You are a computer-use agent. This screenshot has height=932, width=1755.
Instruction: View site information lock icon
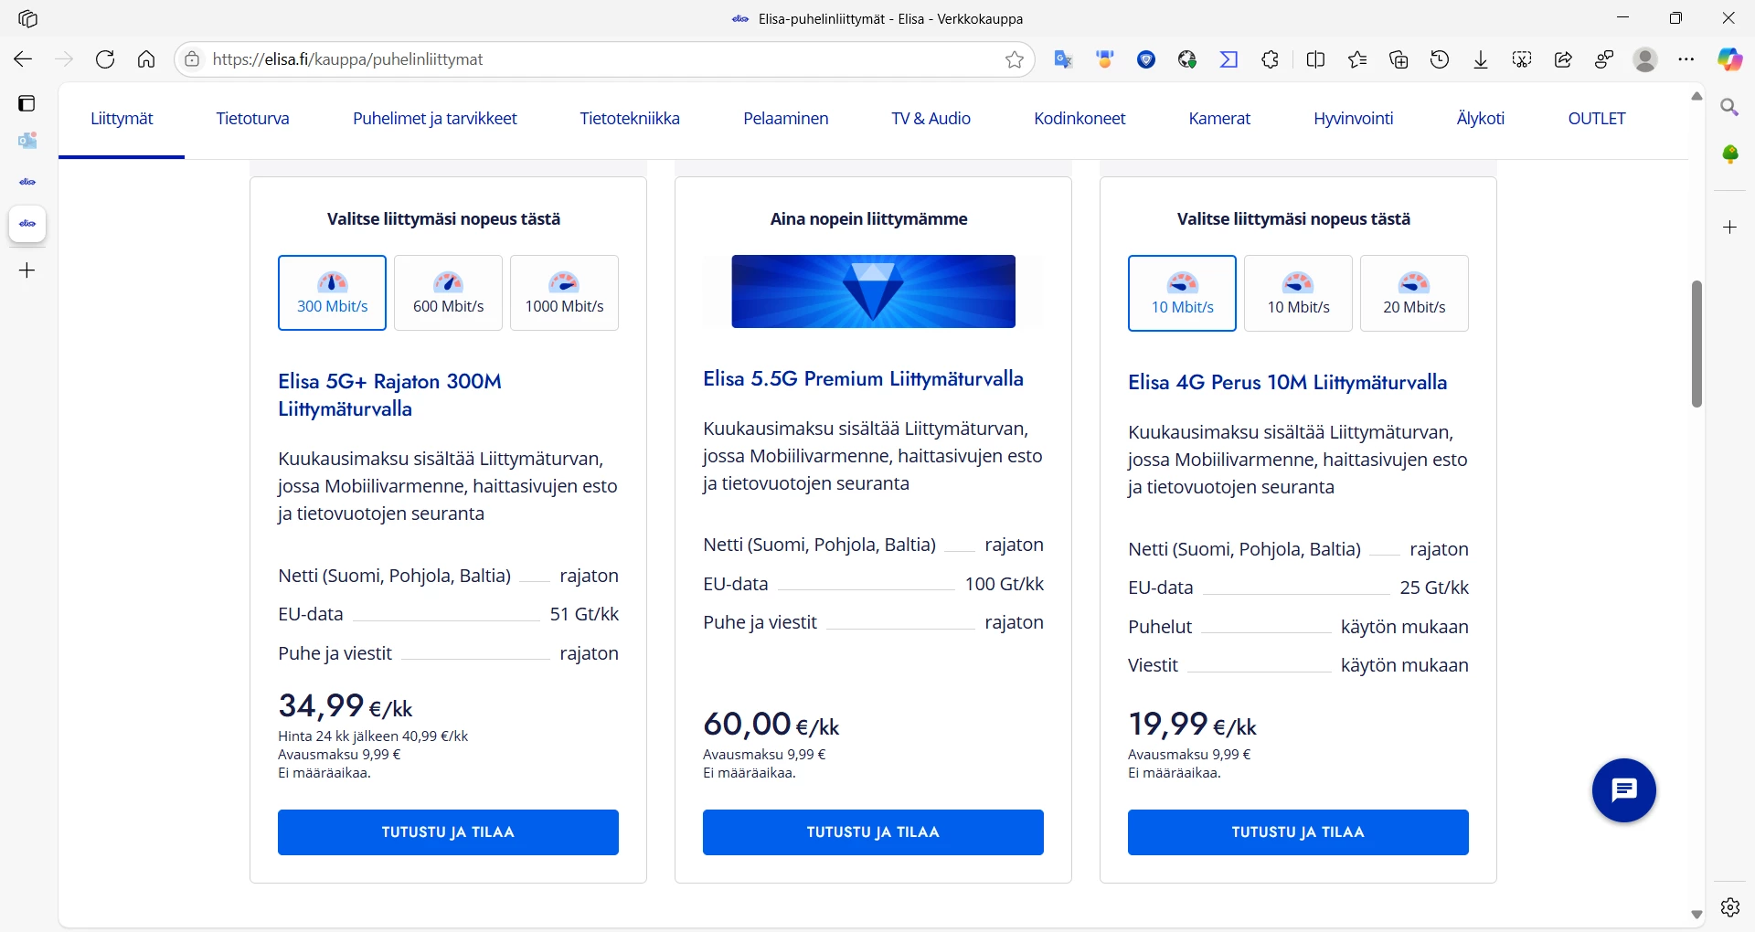[192, 59]
